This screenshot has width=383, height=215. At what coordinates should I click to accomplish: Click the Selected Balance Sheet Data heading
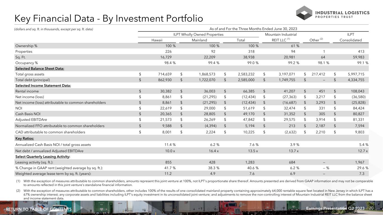(x=40, y=69)
